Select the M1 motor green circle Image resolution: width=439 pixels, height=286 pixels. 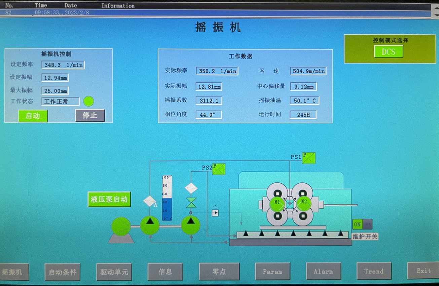[x=278, y=204]
